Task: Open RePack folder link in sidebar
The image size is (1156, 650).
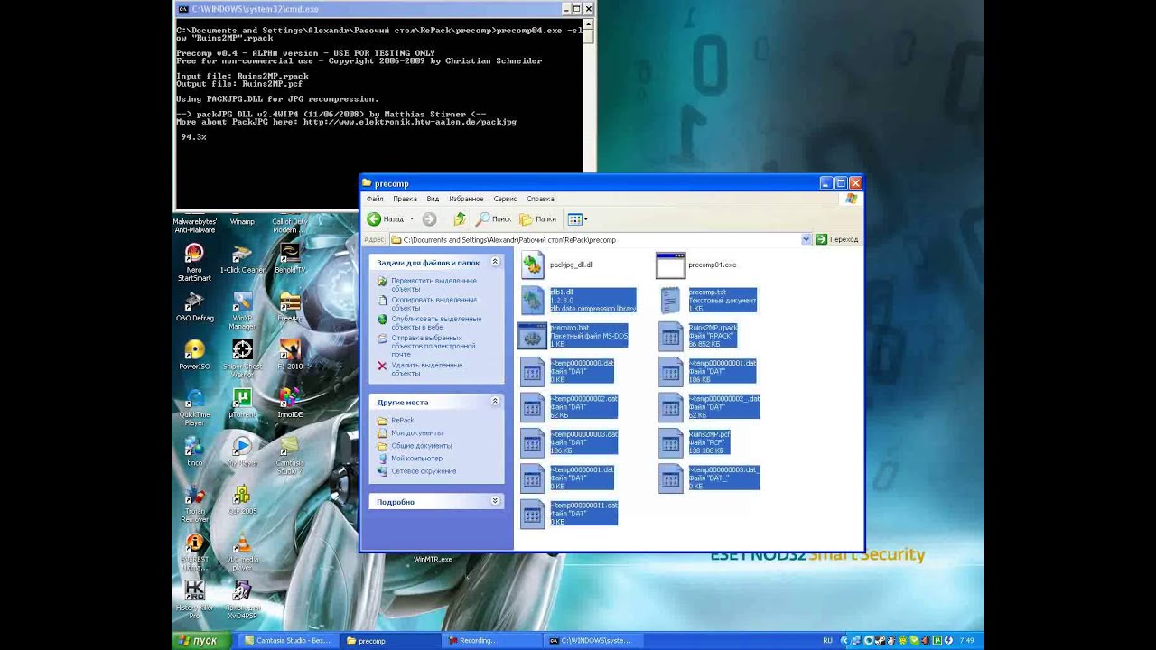Action: coord(402,420)
